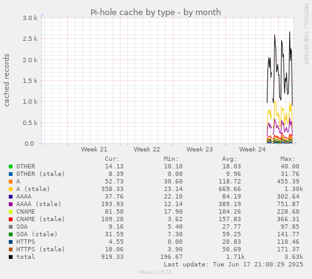Click the 'SOA (stale)' legend label
The width and height of the screenshot is (312, 279).
click(37, 234)
